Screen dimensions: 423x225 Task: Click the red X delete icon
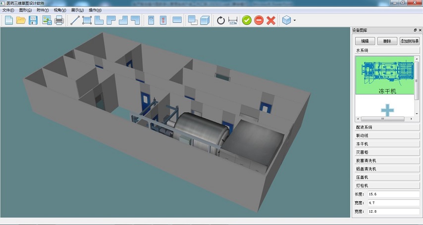click(x=271, y=20)
